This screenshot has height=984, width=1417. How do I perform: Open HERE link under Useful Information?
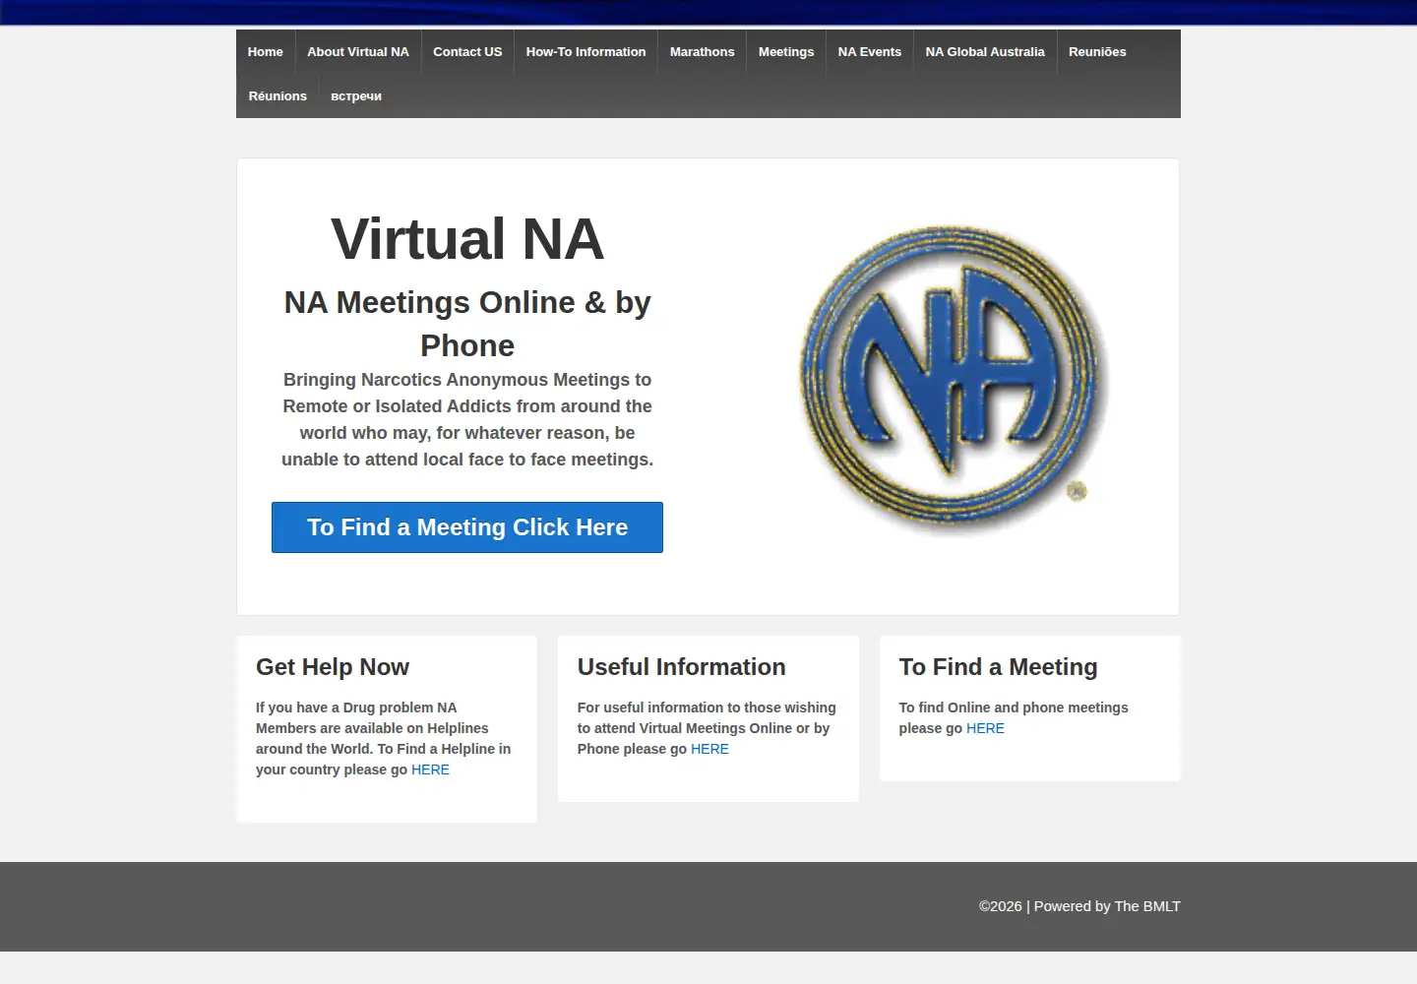tap(709, 749)
